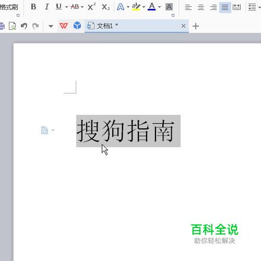Align text left
The width and height of the screenshot is (261, 261).
[188, 7]
